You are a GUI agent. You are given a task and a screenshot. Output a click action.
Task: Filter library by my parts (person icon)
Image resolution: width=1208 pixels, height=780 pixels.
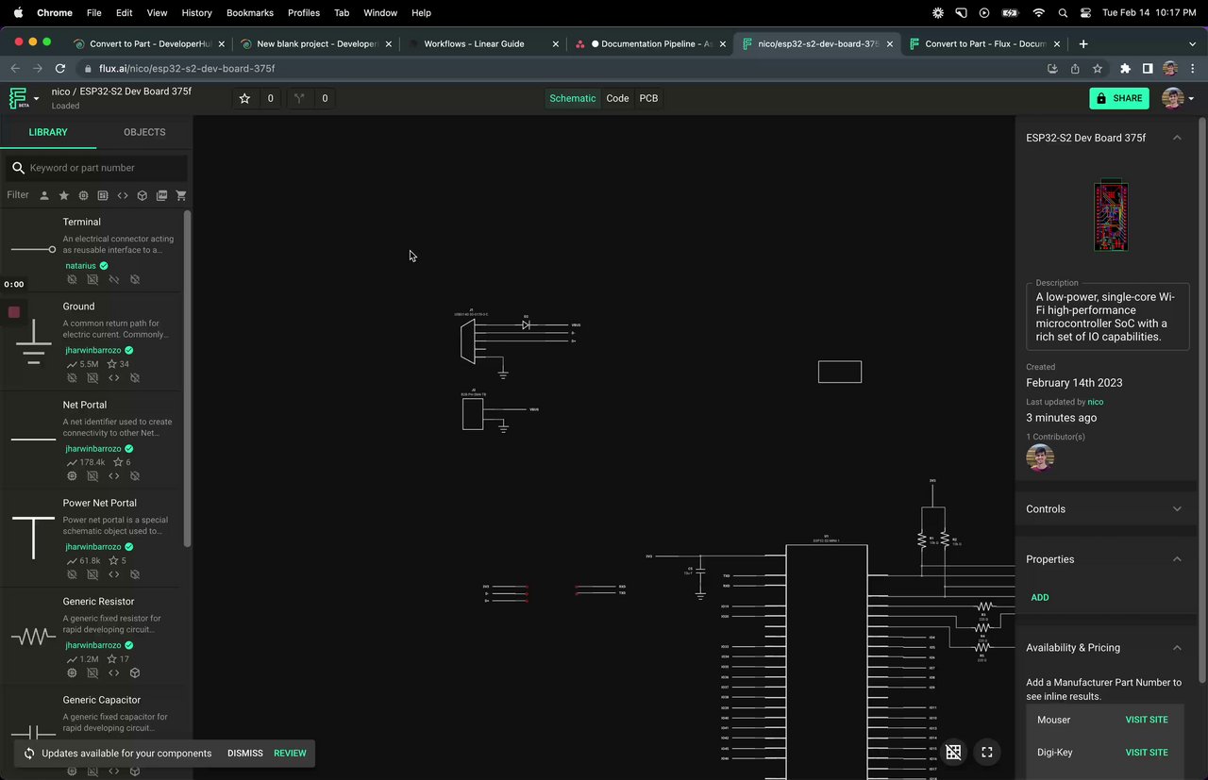tap(43, 195)
